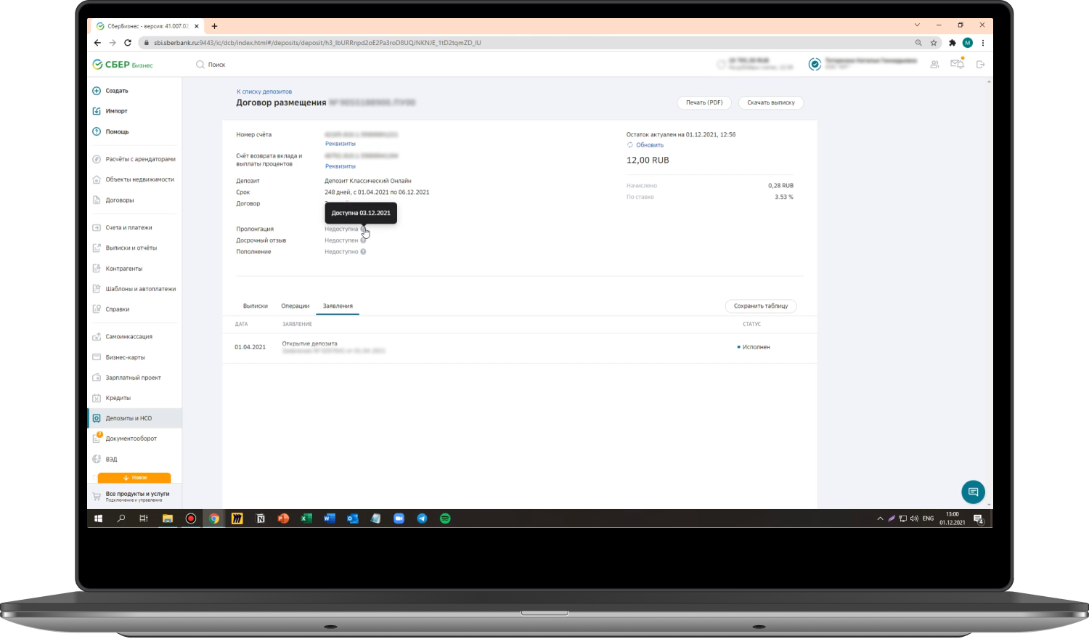Open browser zoom magnifier icon
1089x639 pixels.
pos(918,43)
